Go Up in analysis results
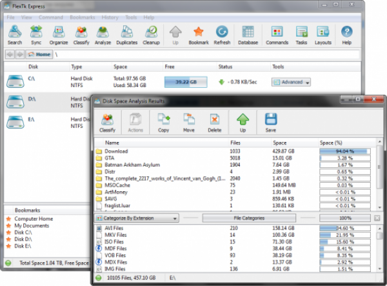The height and width of the screenshot is (286, 387). point(242,122)
